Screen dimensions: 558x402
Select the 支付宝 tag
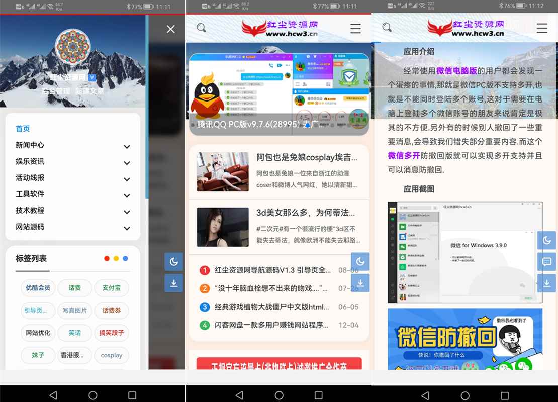click(x=112, y=288)
